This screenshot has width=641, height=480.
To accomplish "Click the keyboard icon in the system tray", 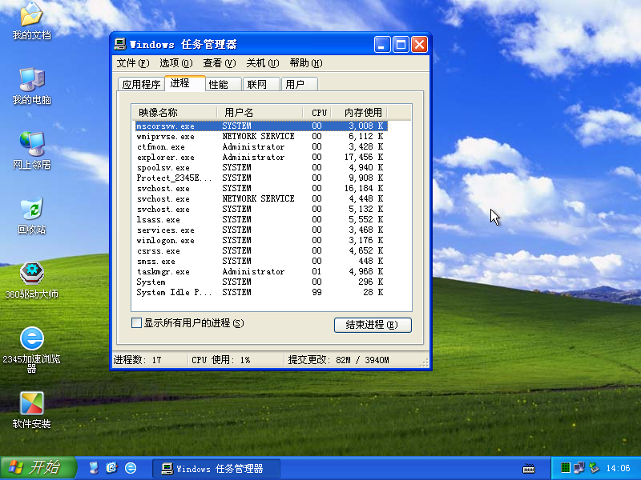I will click(530, 466).
